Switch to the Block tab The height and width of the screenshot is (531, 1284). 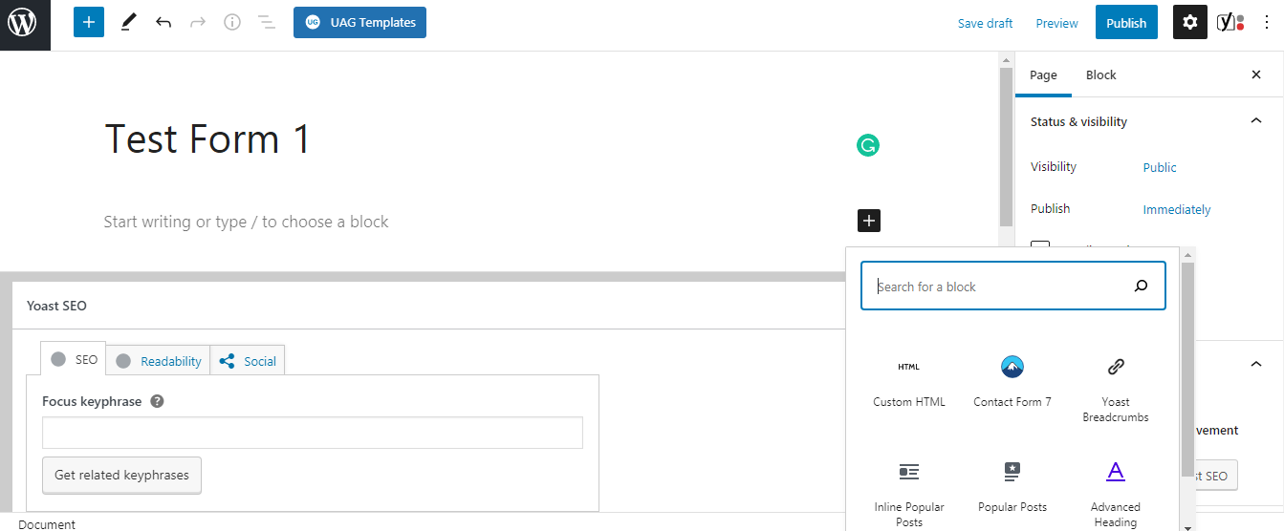click(x=1100, y=74)
